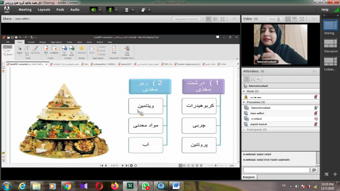The width and height of the screenshot is (340, 191).
Task: Click the full screen icon in Share pod
Action: click(223, 19)
